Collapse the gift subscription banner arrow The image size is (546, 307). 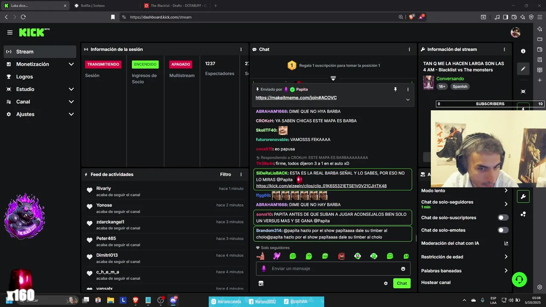(333, 78)
